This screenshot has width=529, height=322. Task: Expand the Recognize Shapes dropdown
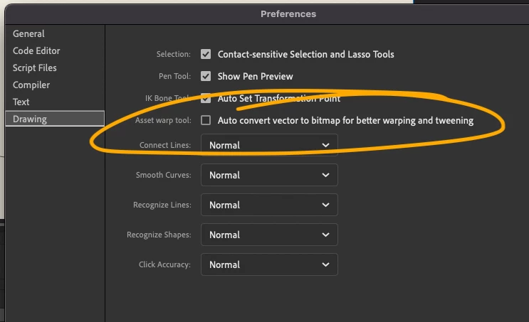point(269,235)
